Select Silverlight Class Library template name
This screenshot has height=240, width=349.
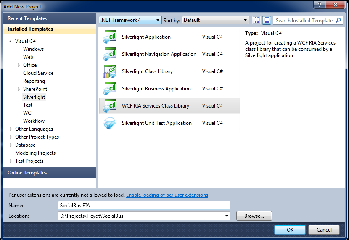(x=147, y=71)
